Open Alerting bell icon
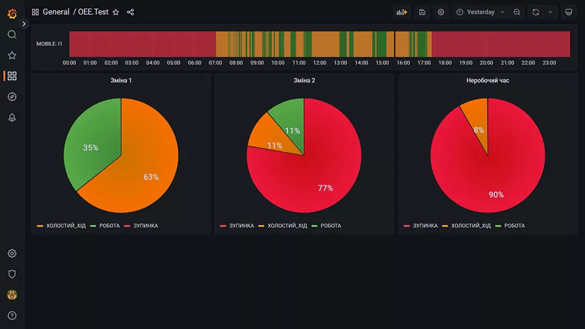The width and height of the screenshot is (585, 329). 12,118
